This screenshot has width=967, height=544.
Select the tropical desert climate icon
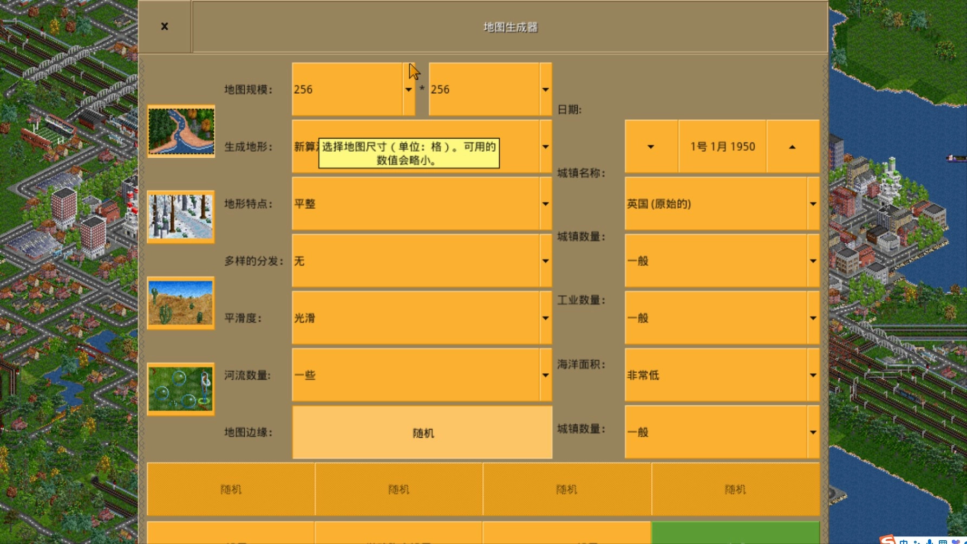click(181, 304)
